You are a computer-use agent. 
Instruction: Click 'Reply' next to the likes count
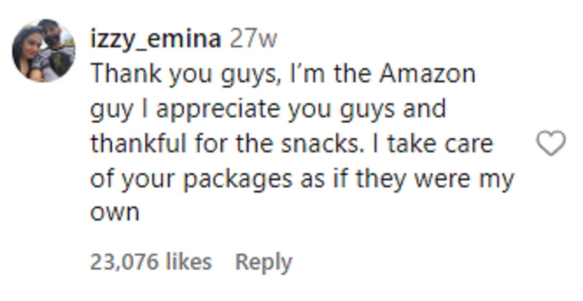pos(263,262)
